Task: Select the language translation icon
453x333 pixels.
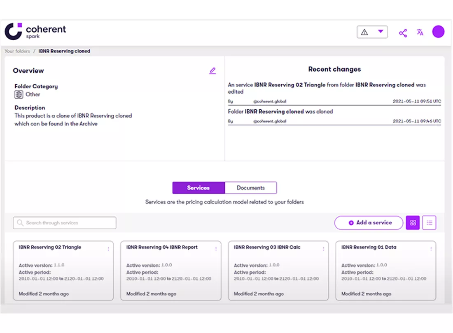Action: click(420, 32)
